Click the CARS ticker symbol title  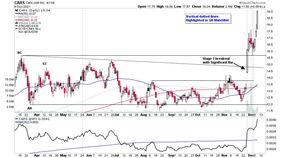[20, 3]
